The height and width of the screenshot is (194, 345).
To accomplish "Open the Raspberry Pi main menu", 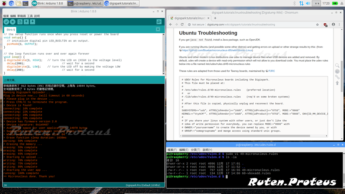I will [4, 3].
